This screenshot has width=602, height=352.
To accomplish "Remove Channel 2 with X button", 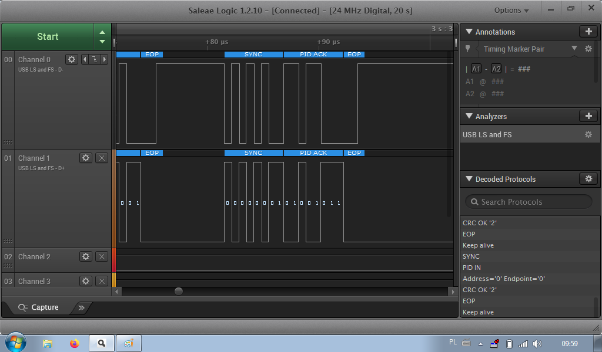I will pyautogui.click(x=101, y=256).
